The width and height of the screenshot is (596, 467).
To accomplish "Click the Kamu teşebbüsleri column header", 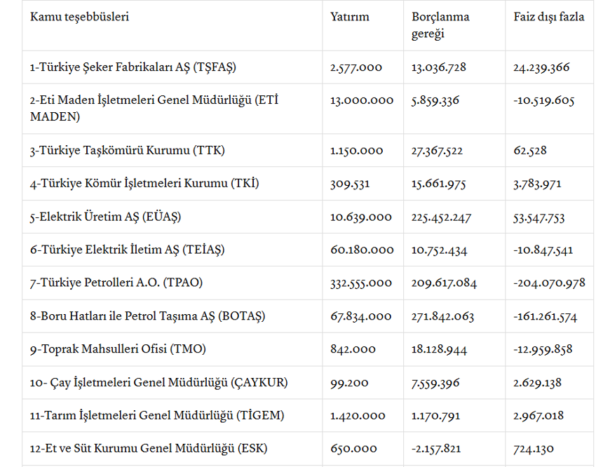I will click(x=79, y=17).
